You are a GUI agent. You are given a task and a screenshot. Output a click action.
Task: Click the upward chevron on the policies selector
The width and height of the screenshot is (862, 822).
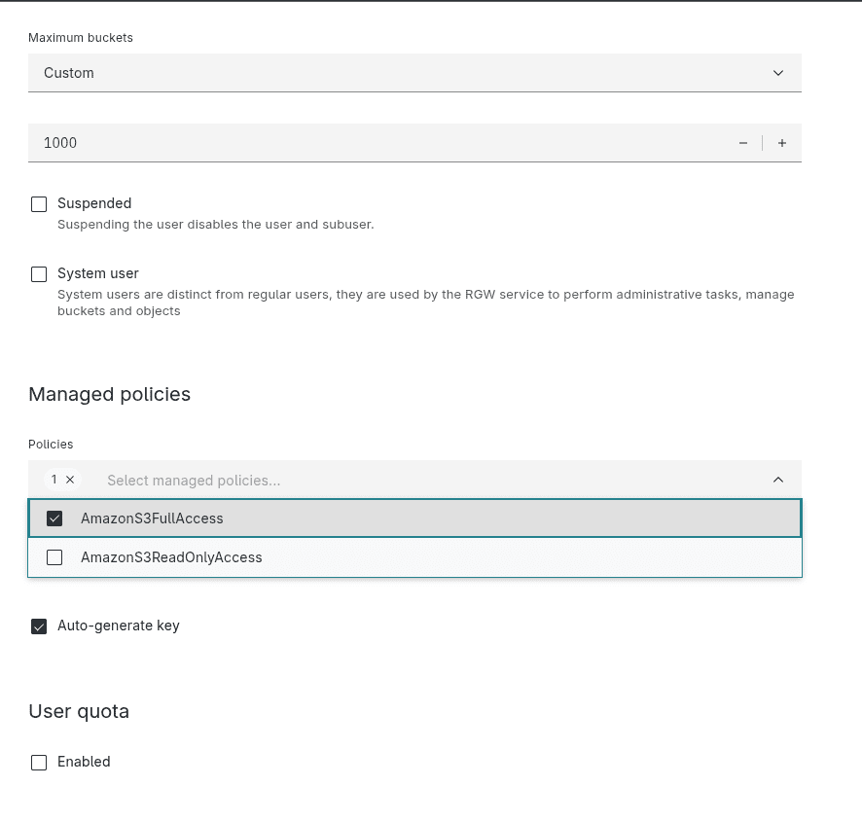[x=777, y=479]
